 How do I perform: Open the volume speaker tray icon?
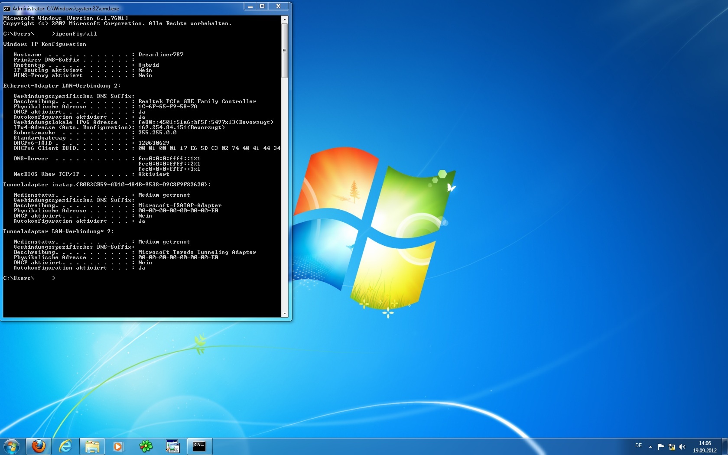click(x=682, y=446)
